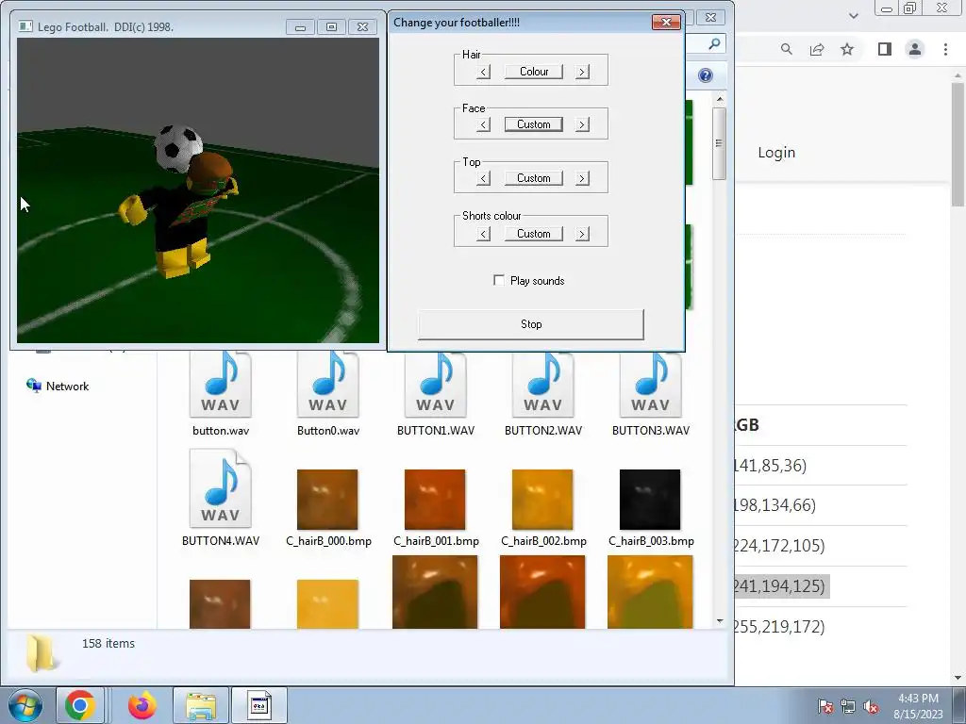Select the C_hairB_002.bmp thumbnail

click(x=542, y=500)
